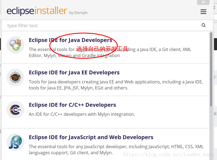Screen dimensions: 217x160
Task: Click description starting 'Tools for Java developers creating'
Action: pyautogui.click(x=116, y=85)
